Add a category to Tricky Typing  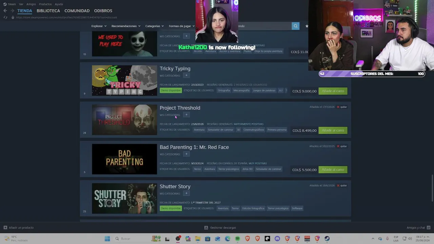point(186,75)
